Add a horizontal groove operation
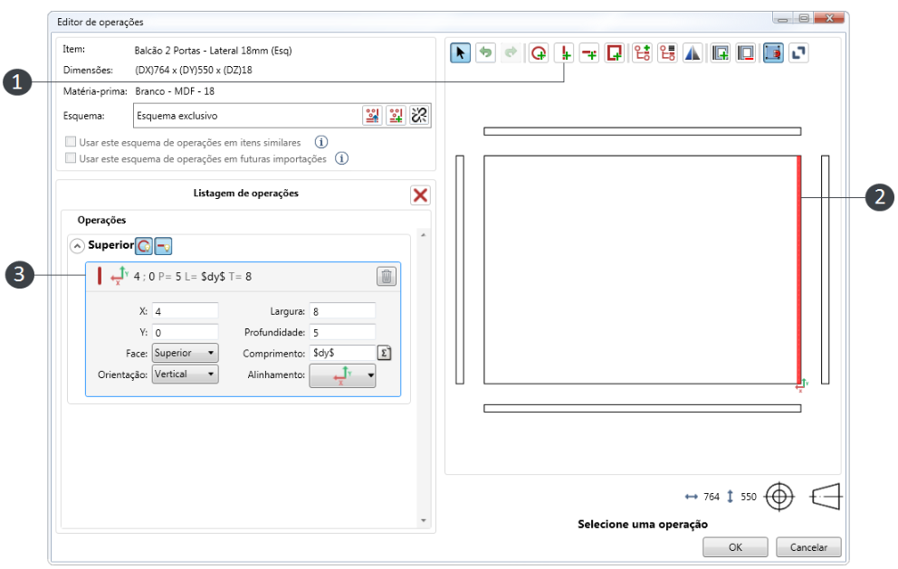The height and width of the screenshot is (569, 898). (588, 53)
